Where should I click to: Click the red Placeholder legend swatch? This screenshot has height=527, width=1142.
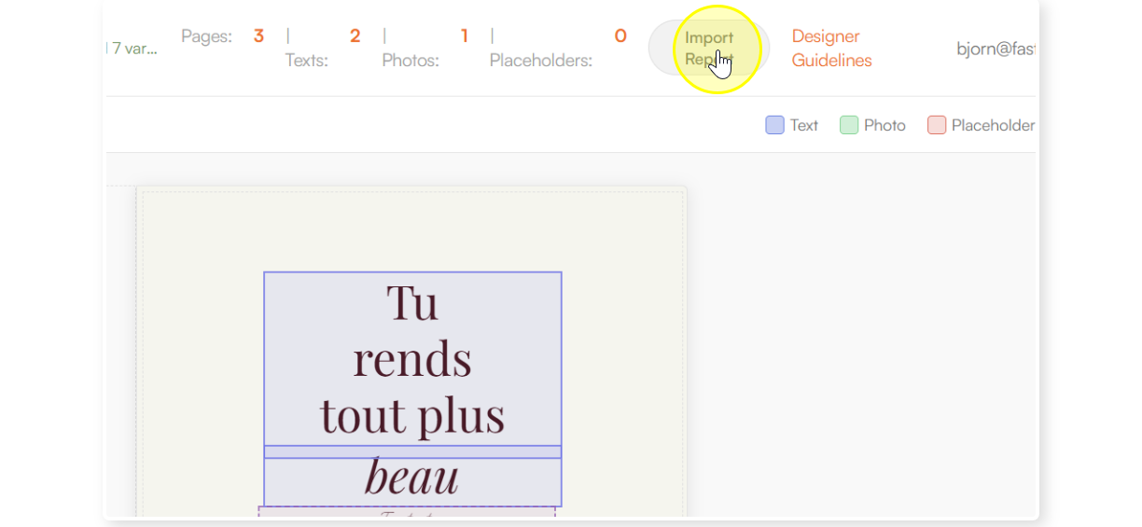coord(937,125)
